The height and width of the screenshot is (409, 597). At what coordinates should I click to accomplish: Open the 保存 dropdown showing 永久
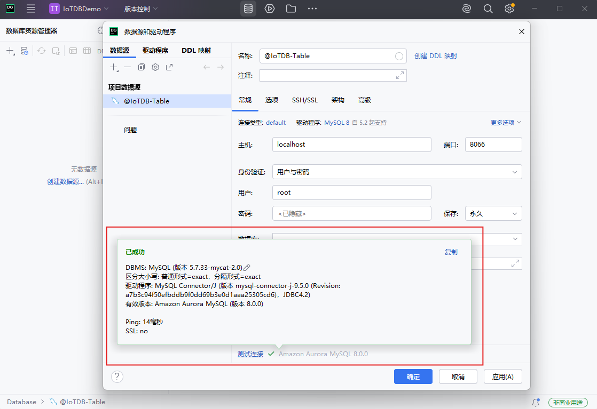[x=493, y=213]
